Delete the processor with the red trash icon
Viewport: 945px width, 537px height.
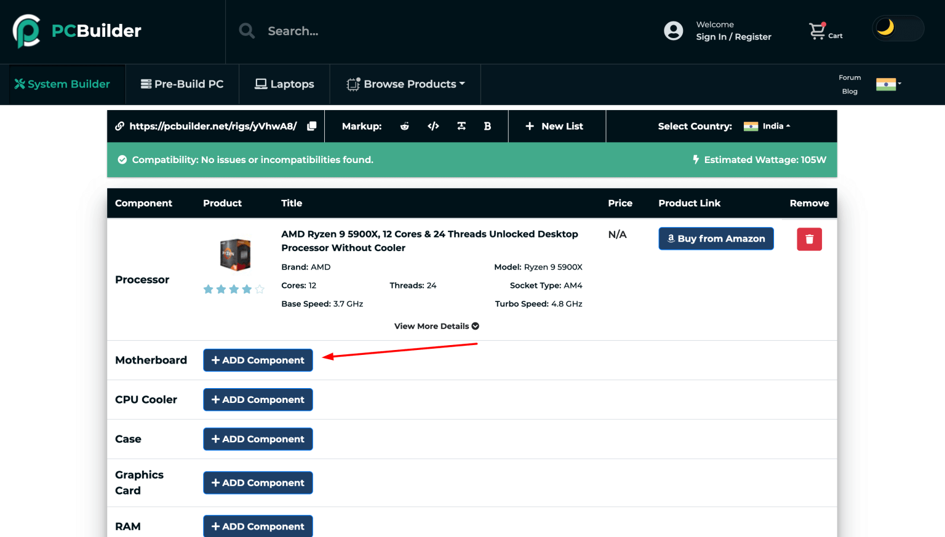(809, 239)
